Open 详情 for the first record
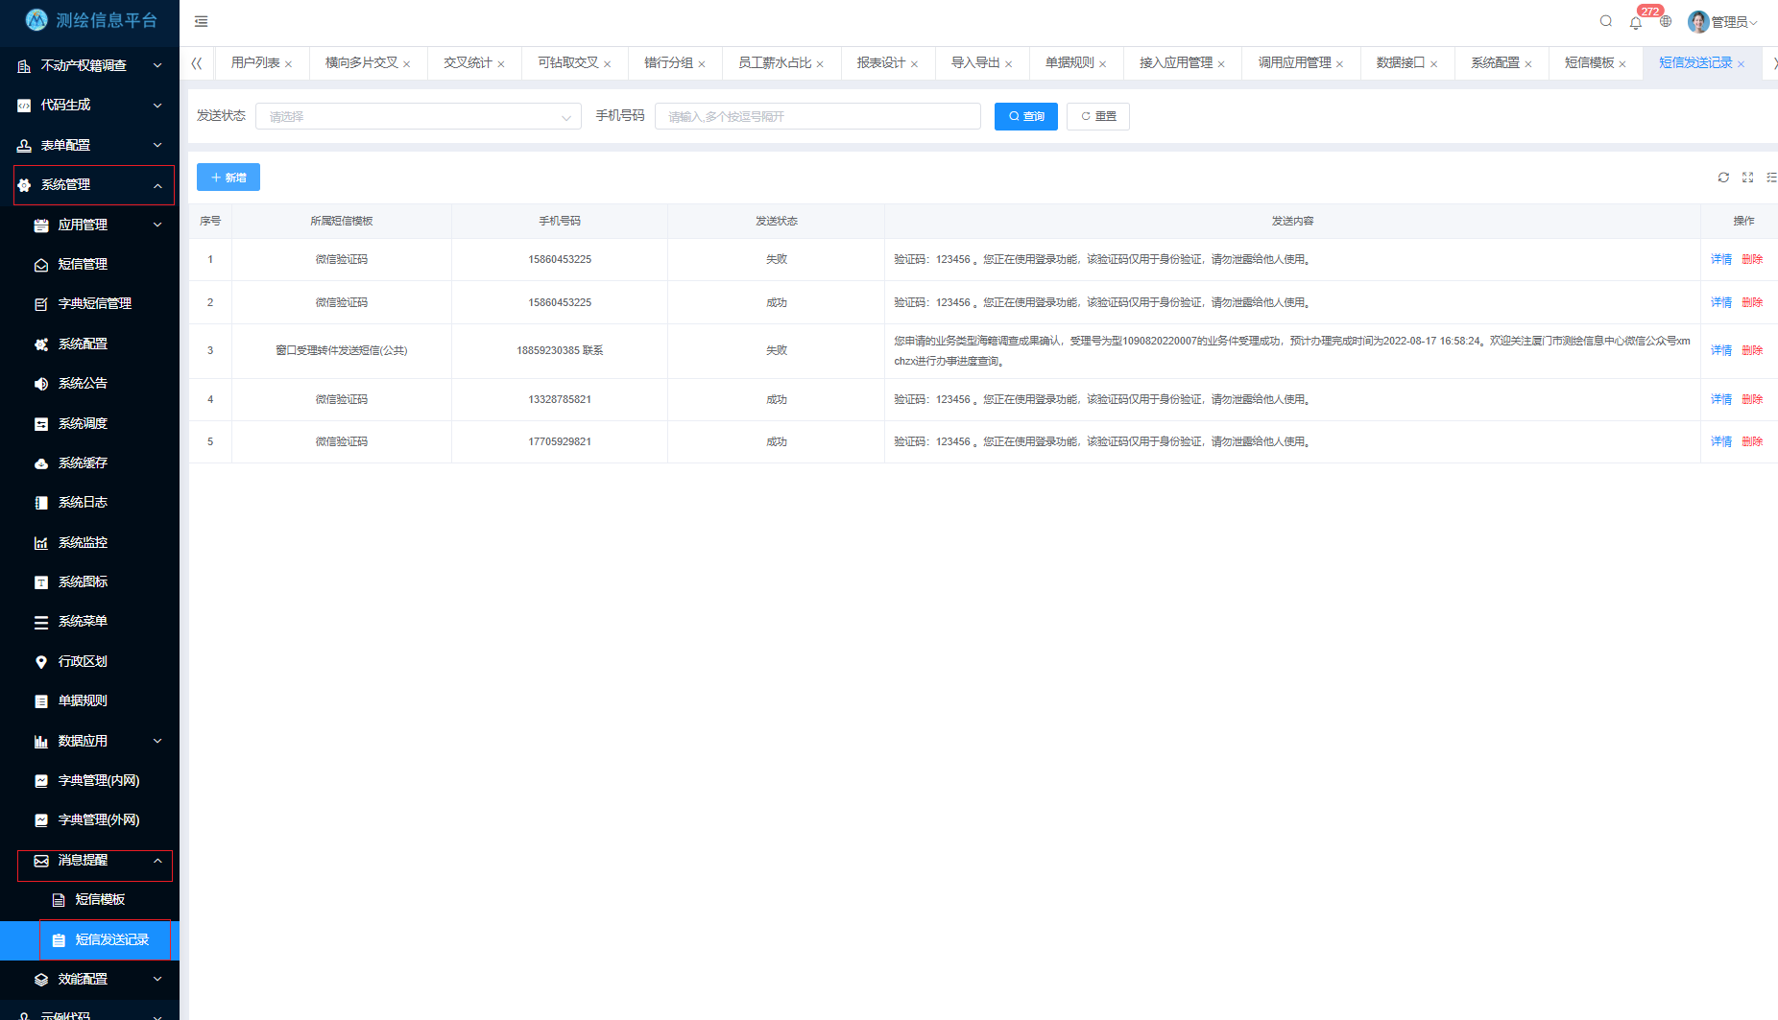This screenshot has height=1020, width=1778. (x=1720, y=260)
